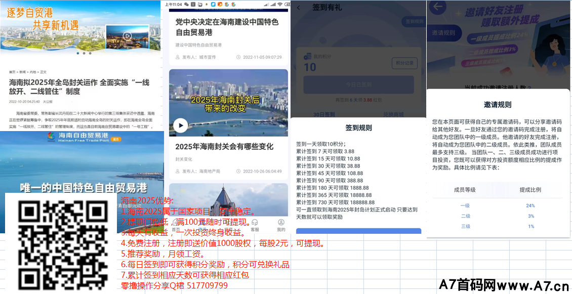Viewport: 572px width, 294px height.
Task: Select the first carousel dot under banner
Action: point(78,53)
